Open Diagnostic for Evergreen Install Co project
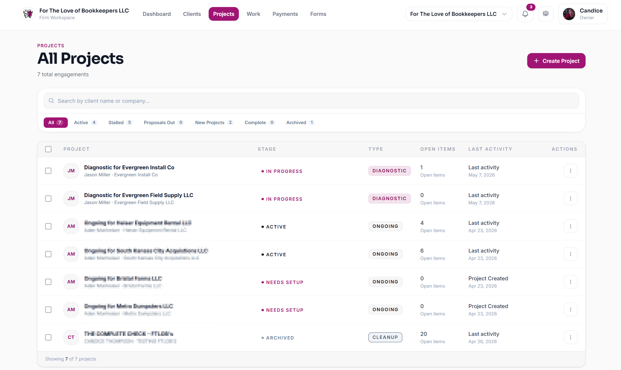The image size is (621, 370). coord(129,167)
